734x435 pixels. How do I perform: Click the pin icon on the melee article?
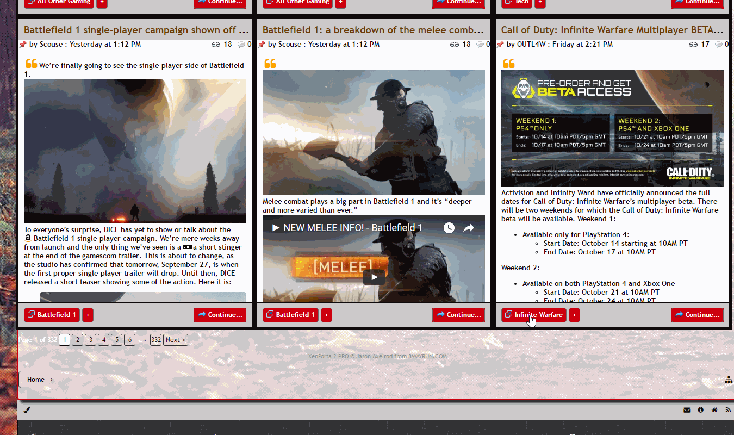pos(262,45)
